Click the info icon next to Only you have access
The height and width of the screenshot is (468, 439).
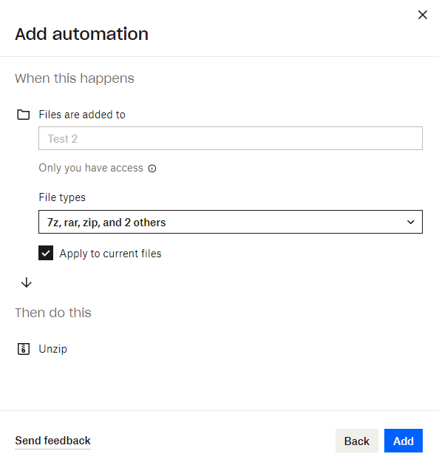point(152,169)
